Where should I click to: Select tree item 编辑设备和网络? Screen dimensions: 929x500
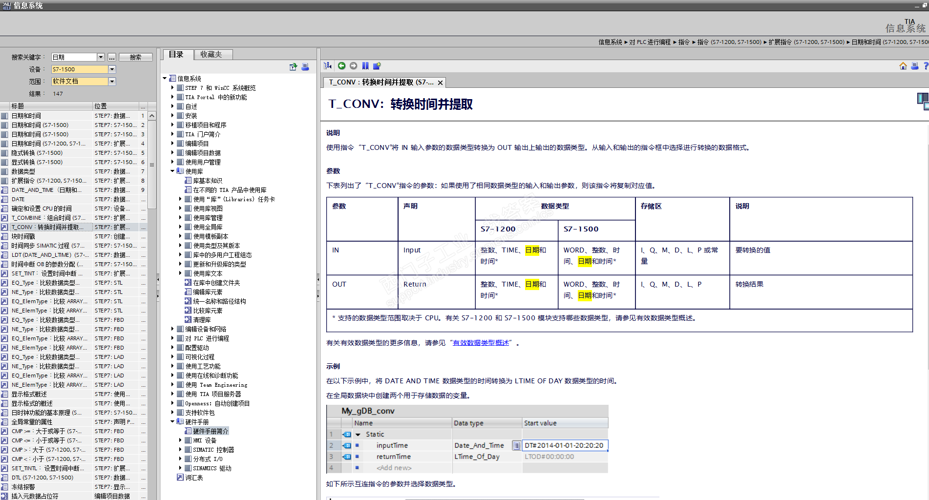[206, 329]
